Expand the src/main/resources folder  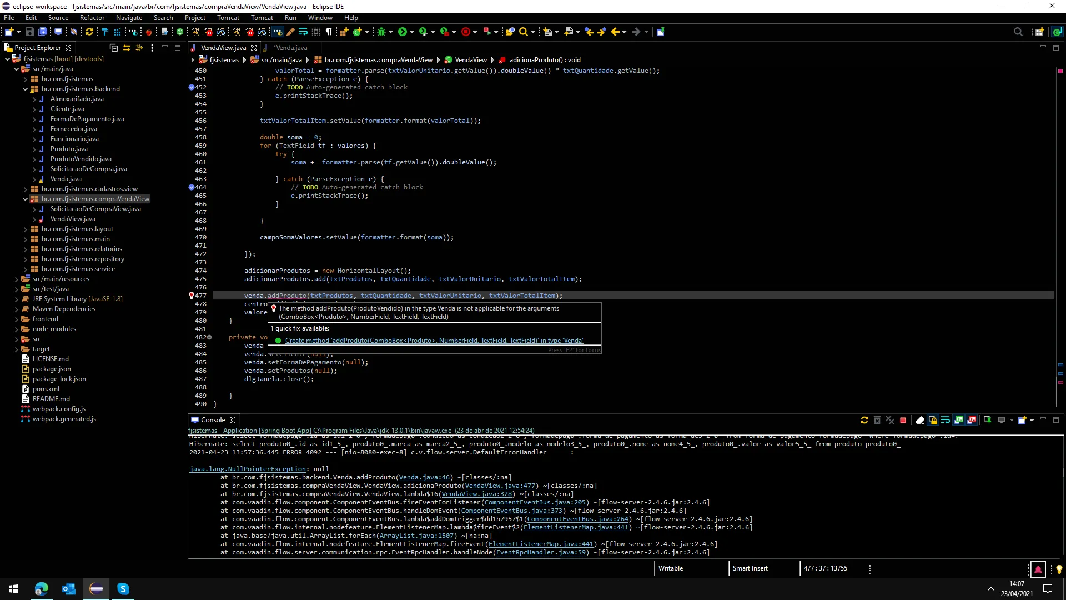point(17,279)
